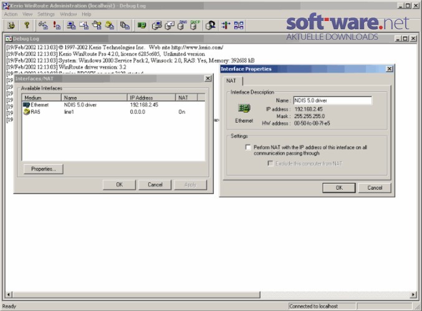Click Cancel in Interfaces/NAT dialog
Viewport: 422px width, 311px height.
[155, 185]
